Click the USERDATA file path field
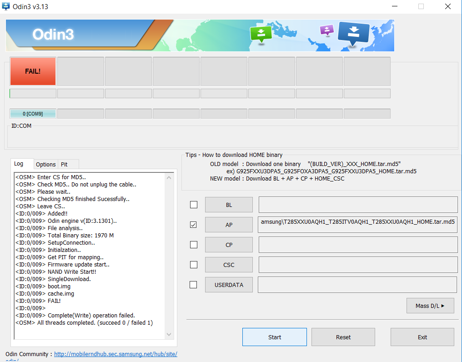This screenshot has height=362, width=462. click(357, 285)
